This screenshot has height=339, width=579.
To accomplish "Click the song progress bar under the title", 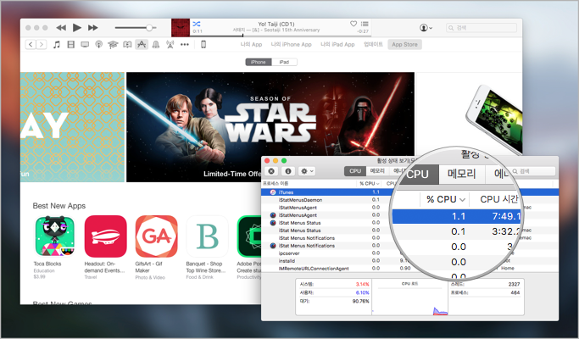I will (x=280, y=36).
